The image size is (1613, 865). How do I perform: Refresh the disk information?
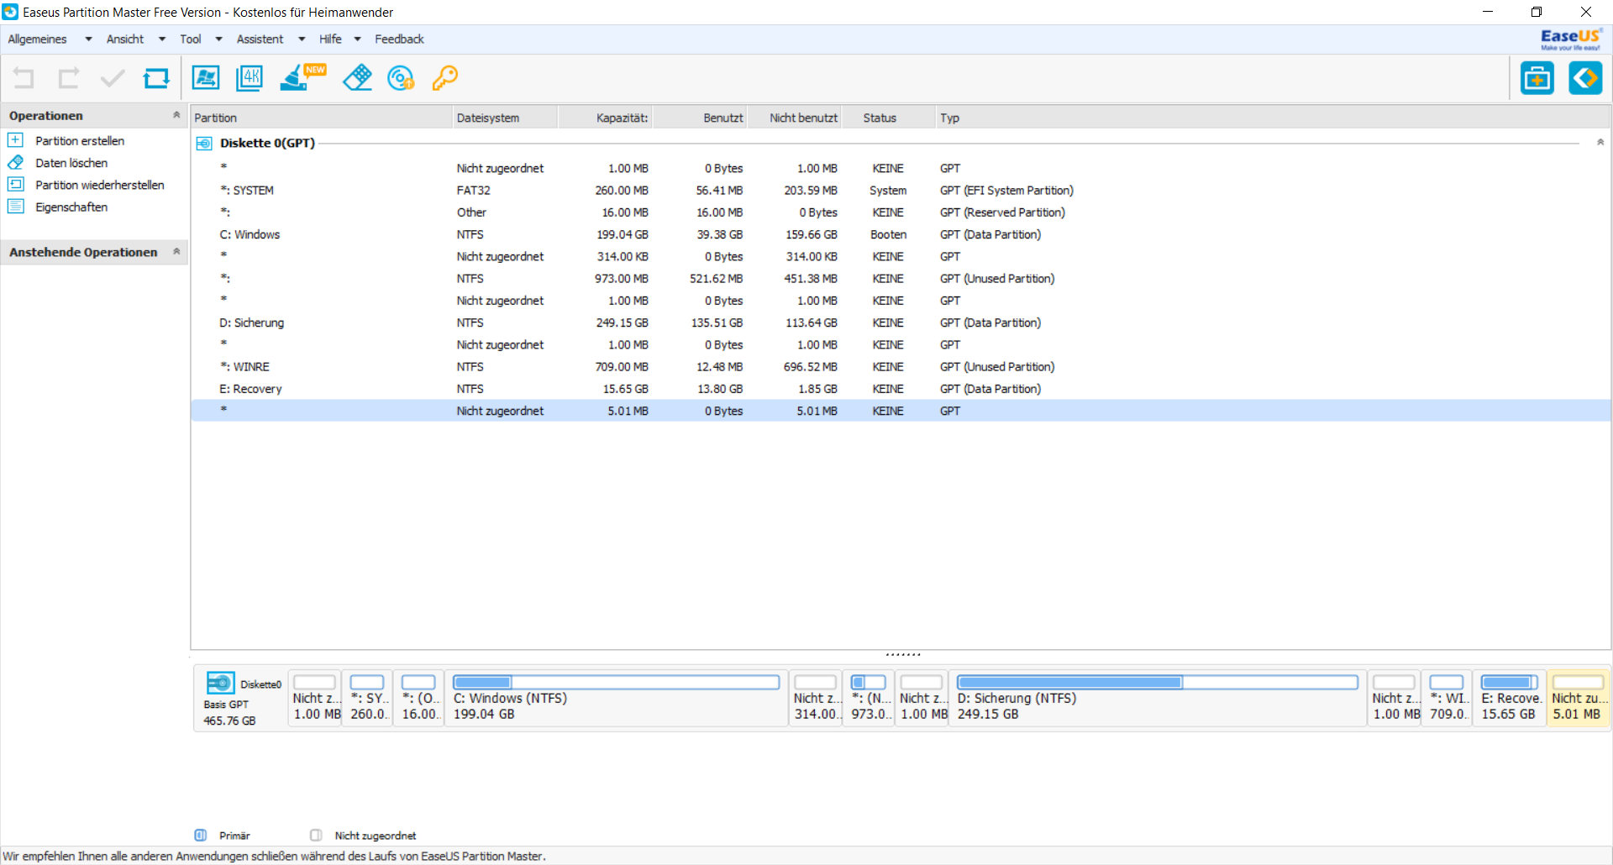(156, 78)
